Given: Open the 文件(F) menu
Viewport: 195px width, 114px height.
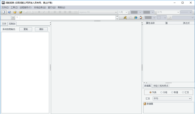Looking at the screenshot, I should 5,7.
